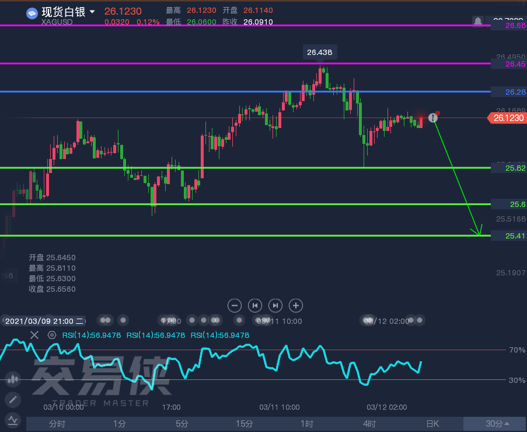Select the 日K timeframe tab
Image resolution: width=527 pixels, height=432 pixels.
432,424
